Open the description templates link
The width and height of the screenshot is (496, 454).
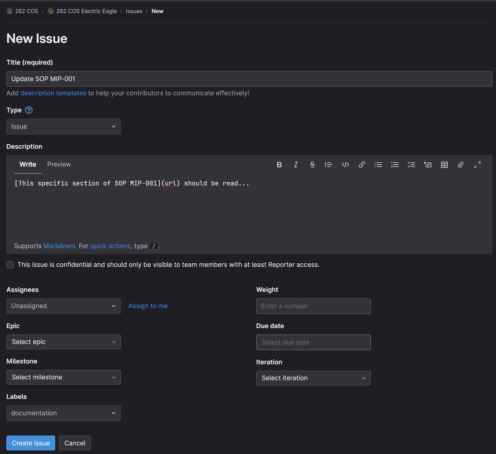pyautogui.click(x=53, y=93)
